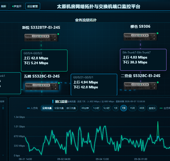Select the 30分钟 time range
The image size is (170, 161).
click(x=85, y=108)
